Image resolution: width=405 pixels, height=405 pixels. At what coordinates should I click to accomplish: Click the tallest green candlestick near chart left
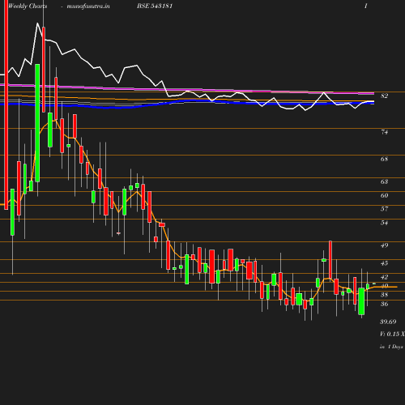pos(37,123)
